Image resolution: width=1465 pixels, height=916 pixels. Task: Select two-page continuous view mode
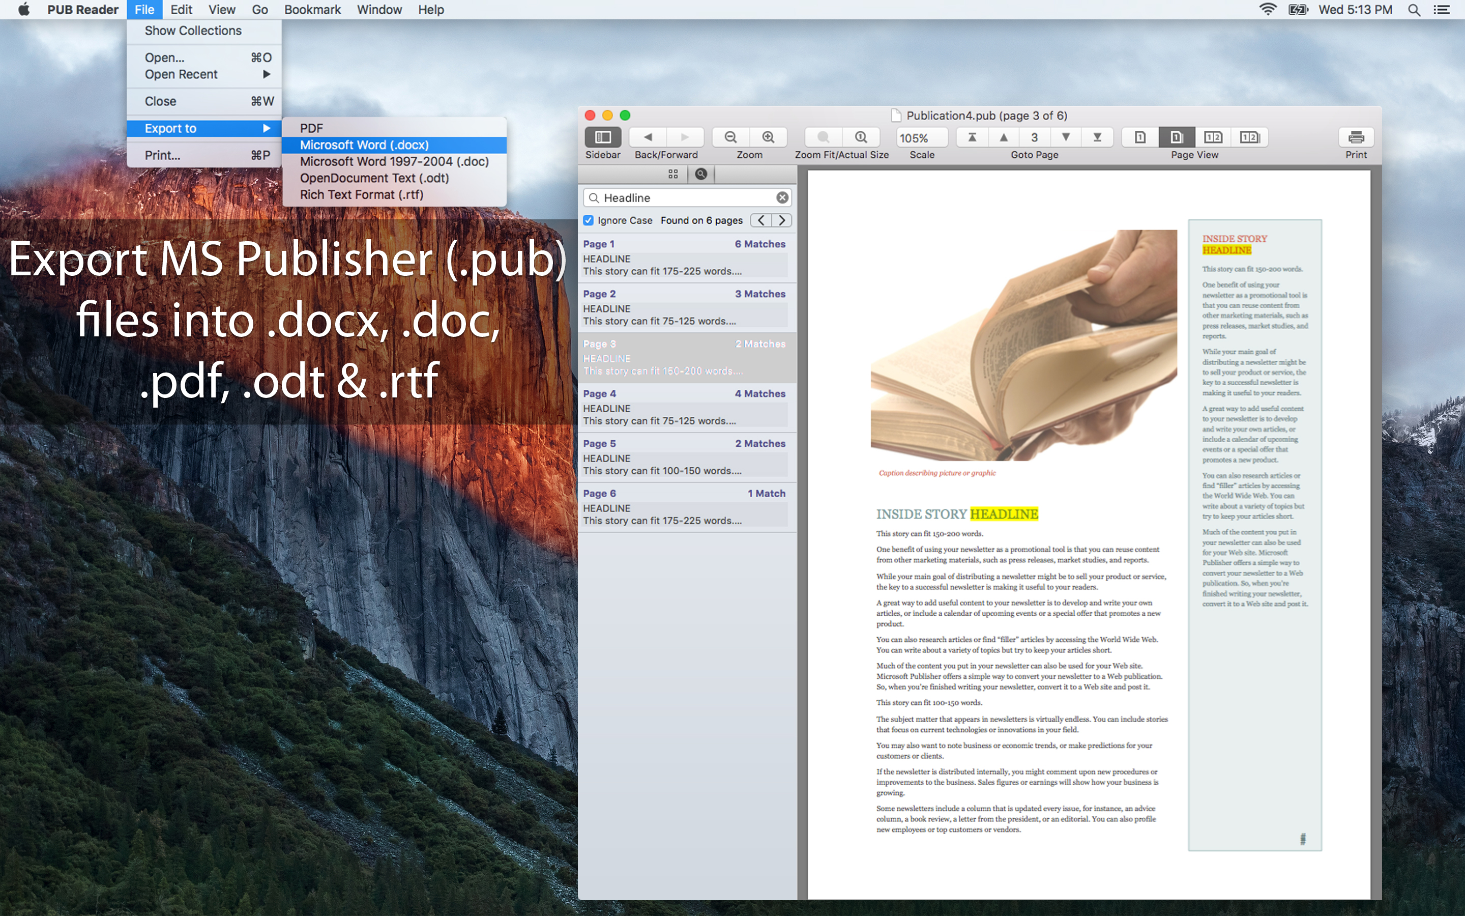1249,137
